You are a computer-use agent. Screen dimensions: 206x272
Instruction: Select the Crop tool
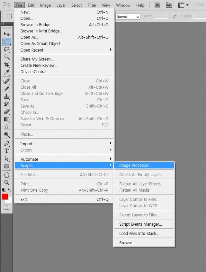pyautogui.click(x=7, y=65)
